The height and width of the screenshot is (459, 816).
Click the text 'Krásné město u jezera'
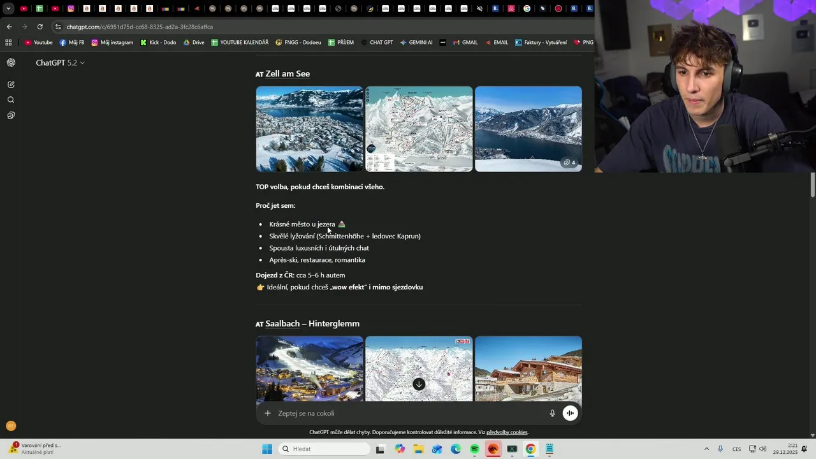tap(302, 224)
